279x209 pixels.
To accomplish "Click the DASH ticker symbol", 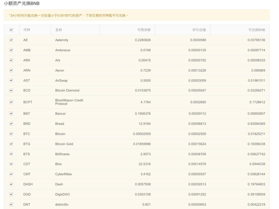I will [28, 184].
